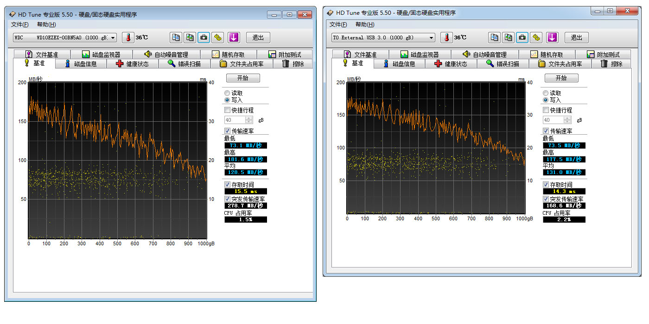The width and height of the screenshot is (649, 324).
Task: Switch to 擦除 tab in the WDC window
Action: 293,64
